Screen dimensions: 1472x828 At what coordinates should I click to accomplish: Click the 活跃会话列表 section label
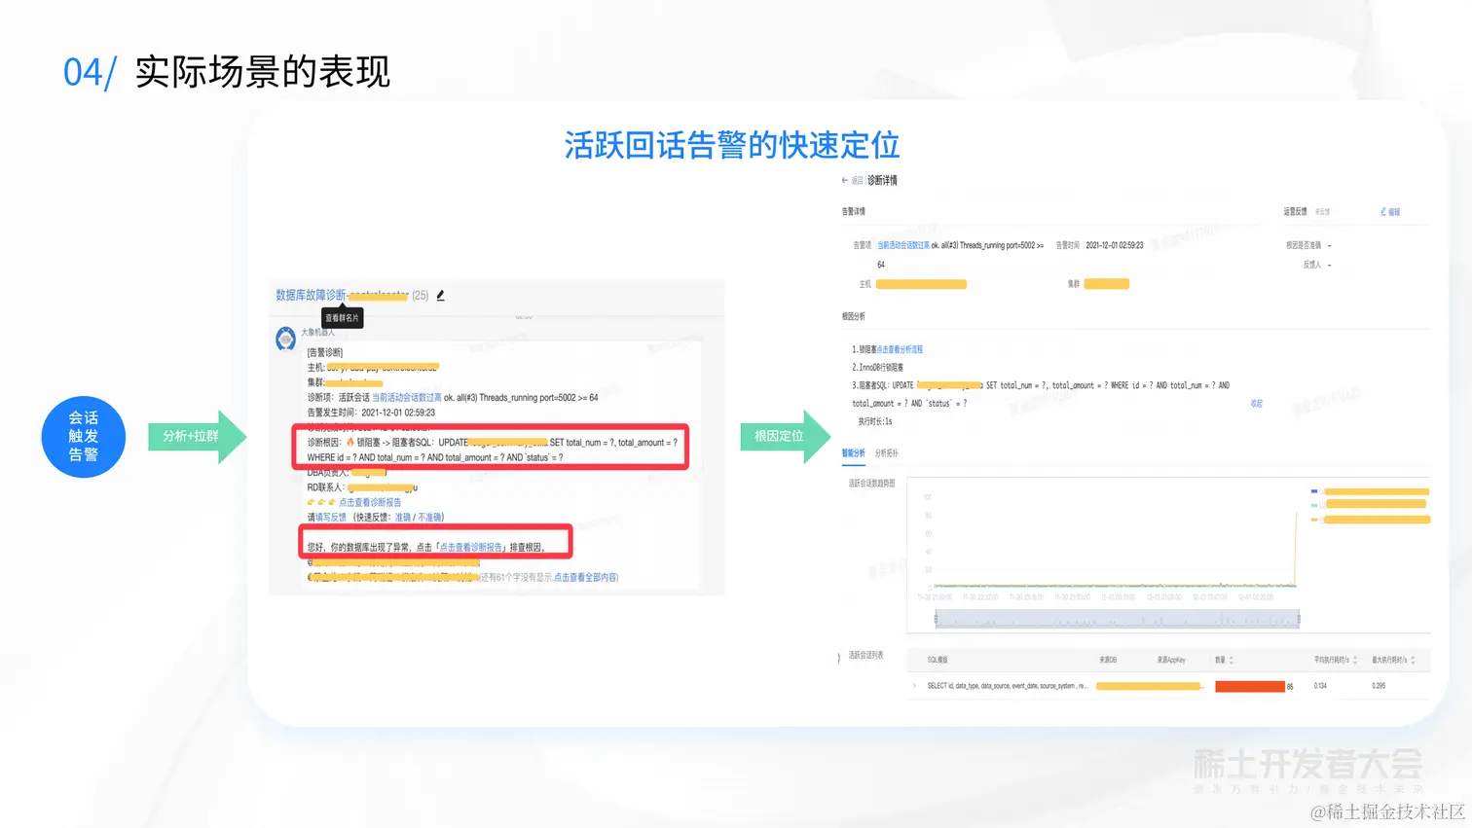(x=865, y=655)
